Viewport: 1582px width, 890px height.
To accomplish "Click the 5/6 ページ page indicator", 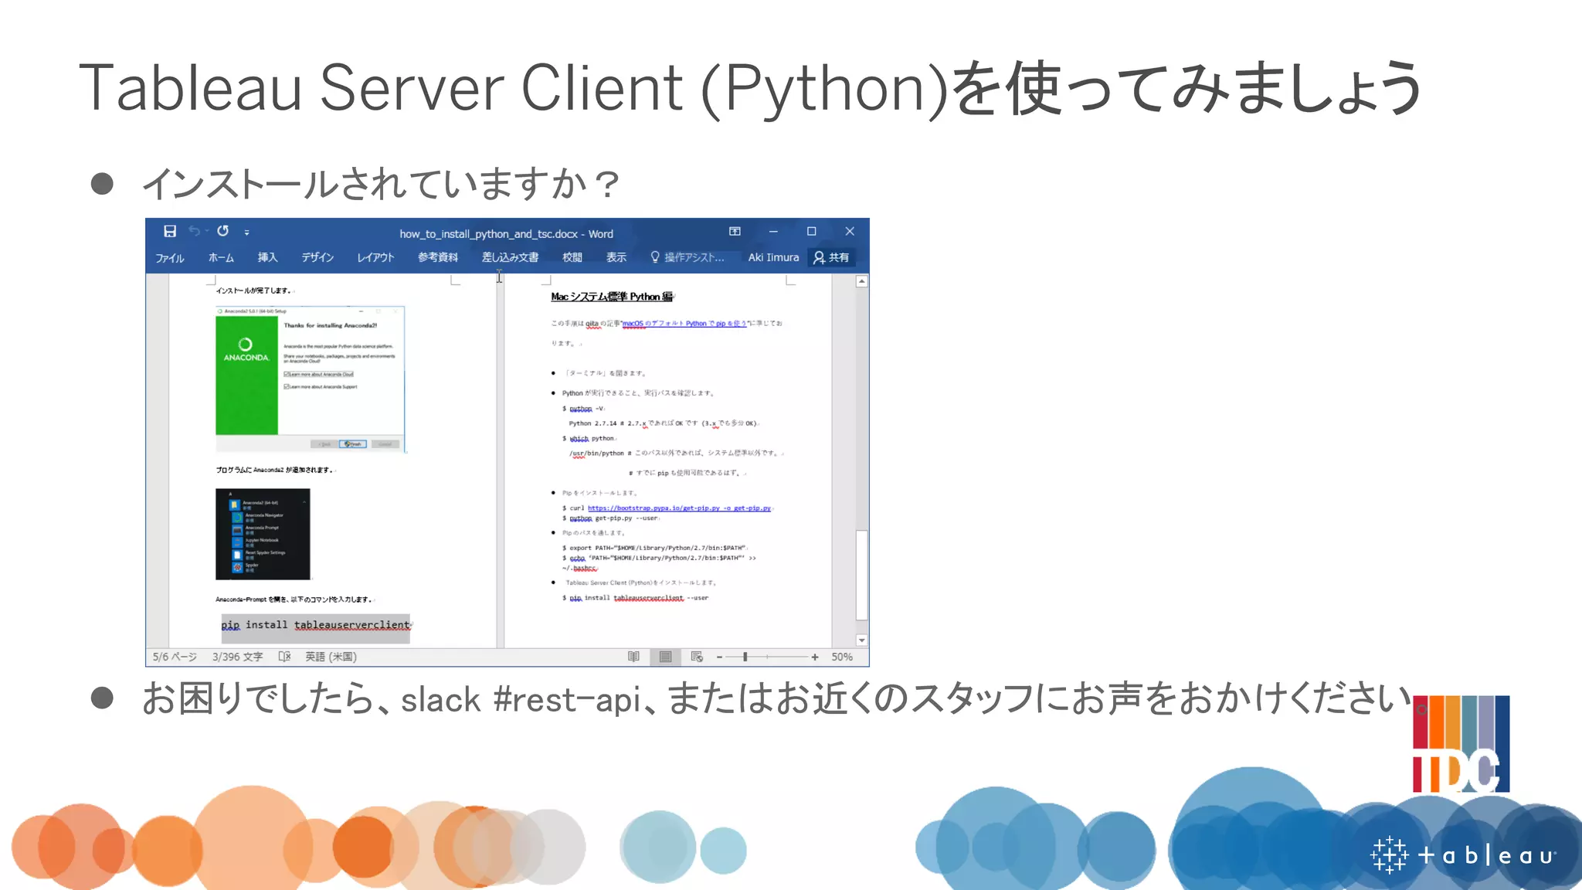I will (175, 657).
